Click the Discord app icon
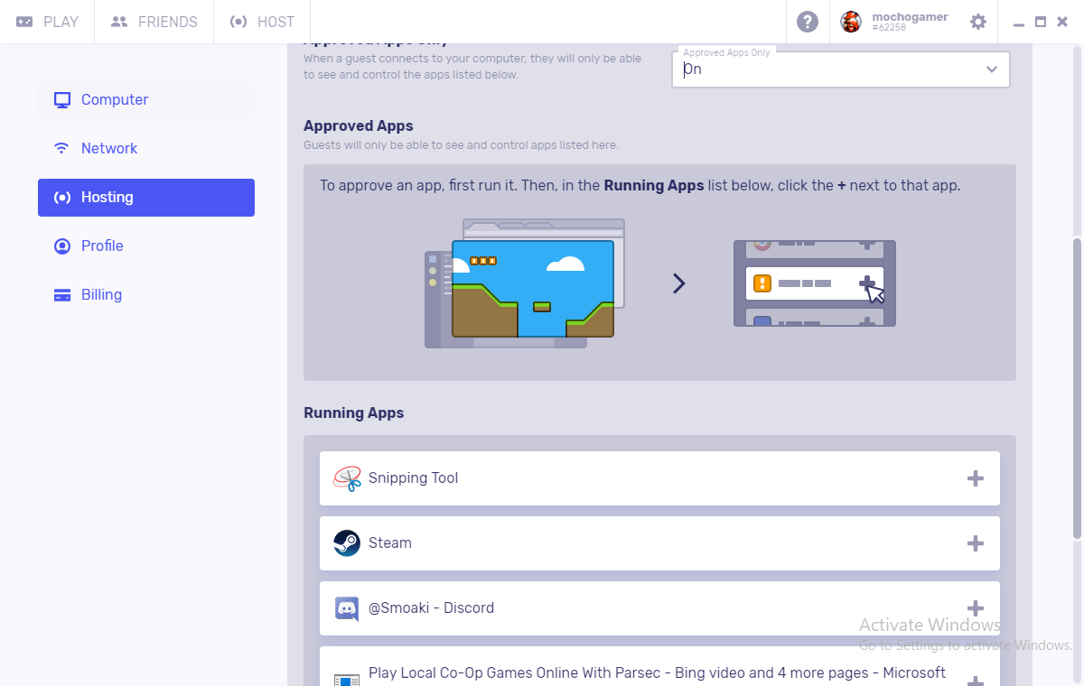 point(347,608)
